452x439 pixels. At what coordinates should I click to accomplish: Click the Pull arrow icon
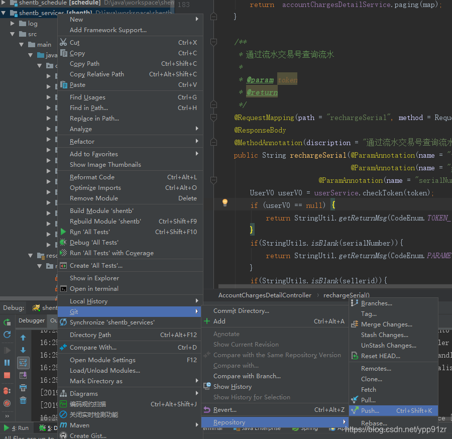click(355, 400)
